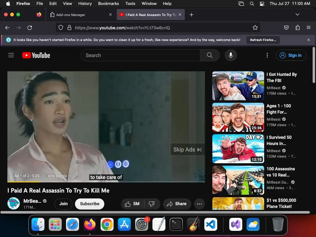Launch Google Chrome from Dock
The image size is (316, 237).
click(x=107, y=224)
